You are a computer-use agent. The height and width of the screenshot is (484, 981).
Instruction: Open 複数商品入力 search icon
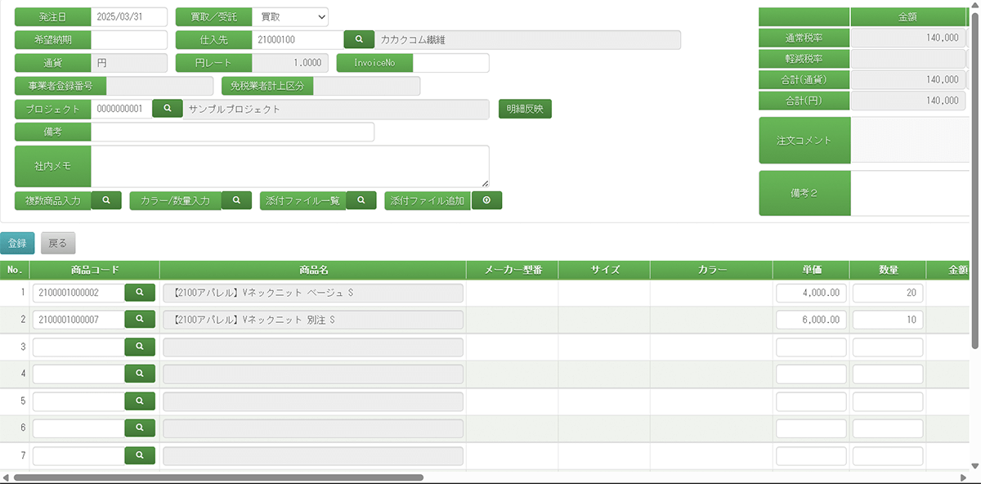click(106, 200)
